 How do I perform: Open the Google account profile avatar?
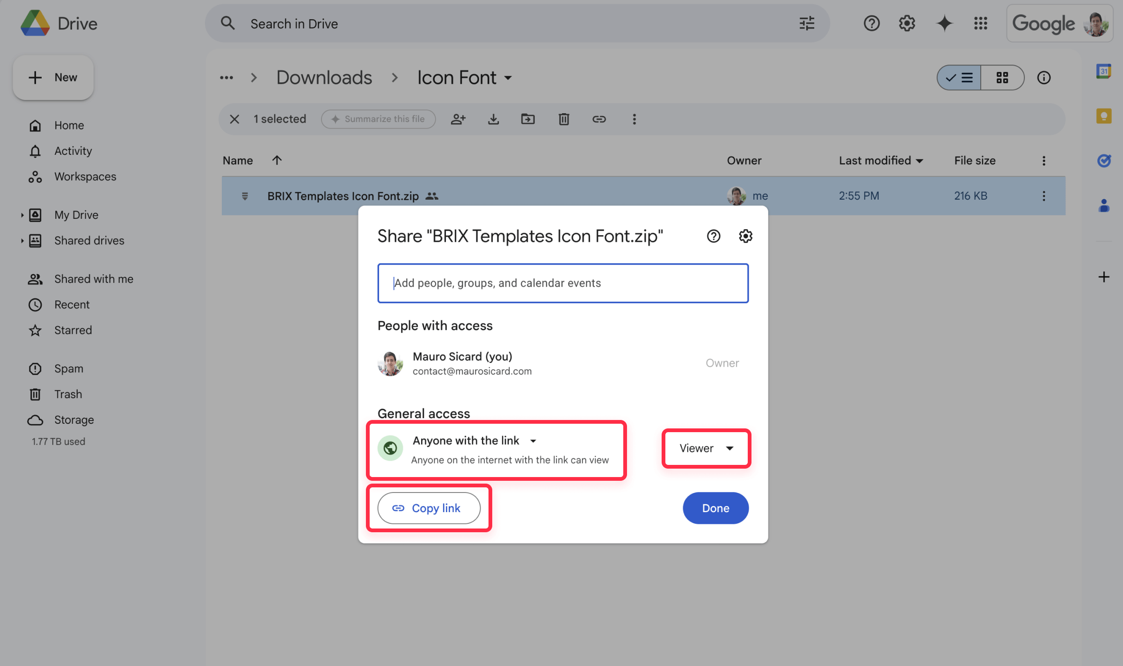click(1096, 24)
